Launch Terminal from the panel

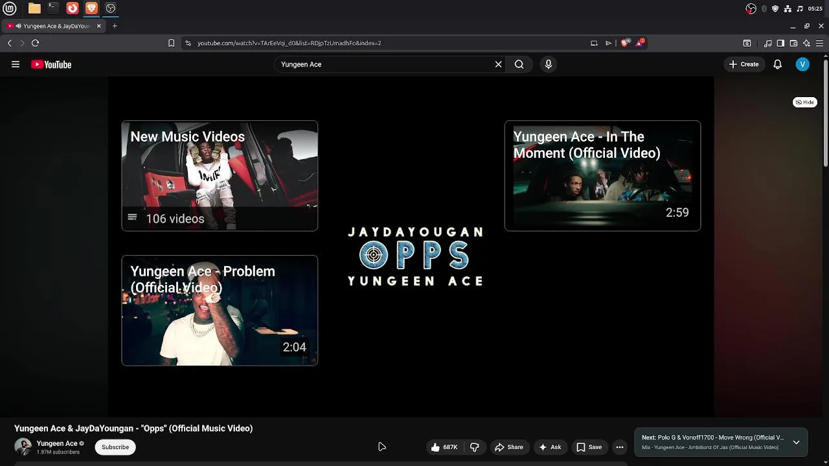click(x=53, y=8)
